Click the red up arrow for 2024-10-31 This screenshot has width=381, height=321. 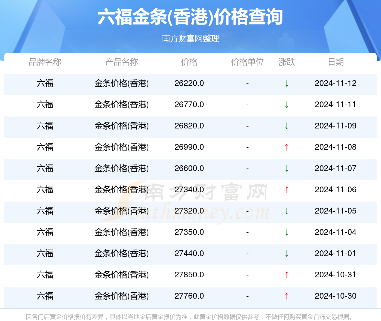click(287, 275)
